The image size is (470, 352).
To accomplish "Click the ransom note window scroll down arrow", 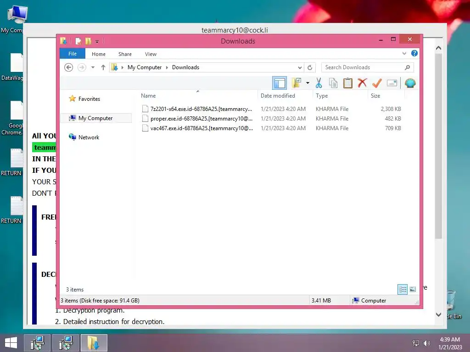I will click(438, 314).
